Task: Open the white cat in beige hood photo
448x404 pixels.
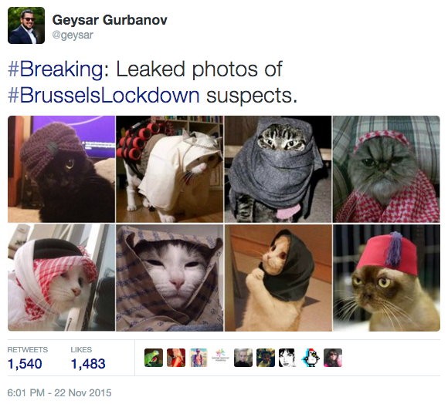Action: 170,169
